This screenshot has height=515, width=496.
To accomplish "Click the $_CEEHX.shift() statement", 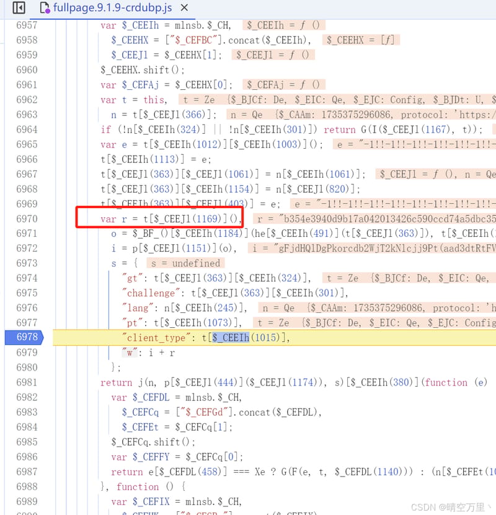I will click(x=143, y=70).
